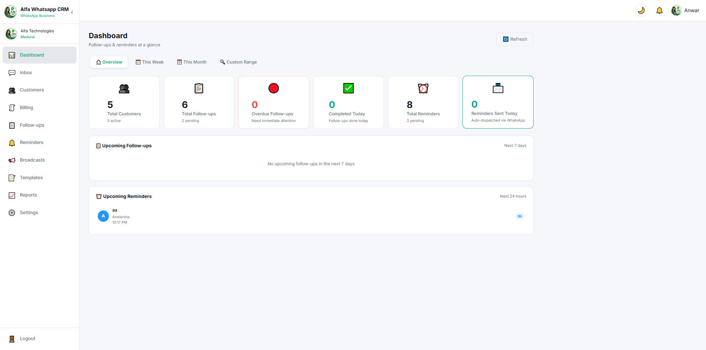Click the clipboard icon on Total Follow-ups card

pos(199,88)
